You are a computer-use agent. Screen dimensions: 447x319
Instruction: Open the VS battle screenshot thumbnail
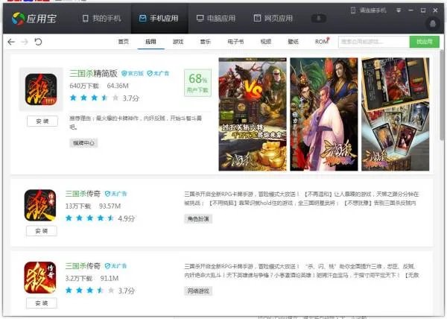click(253, 114)
